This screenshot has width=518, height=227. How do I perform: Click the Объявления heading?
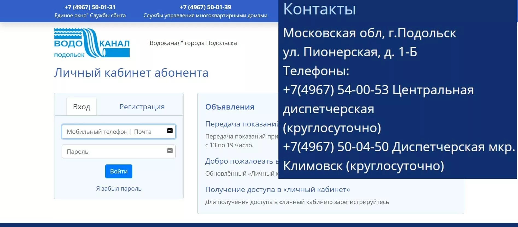[x=230, y=107]
